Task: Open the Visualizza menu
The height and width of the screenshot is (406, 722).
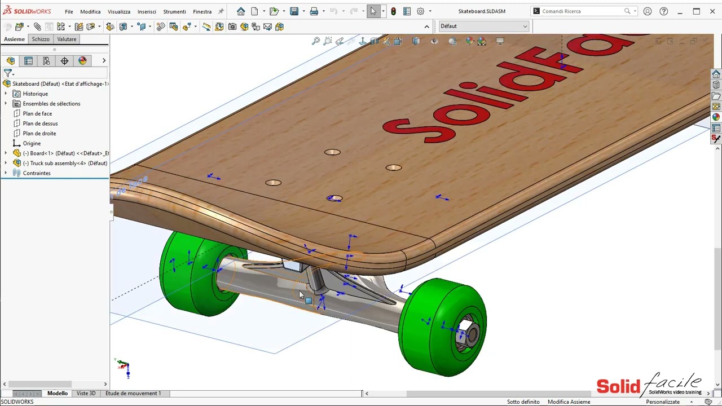Action: [x=119, y=11]
